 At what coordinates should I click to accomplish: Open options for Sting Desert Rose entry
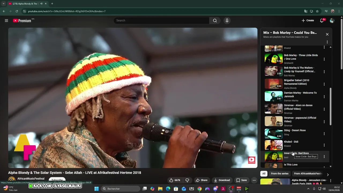tap(324, 133)
